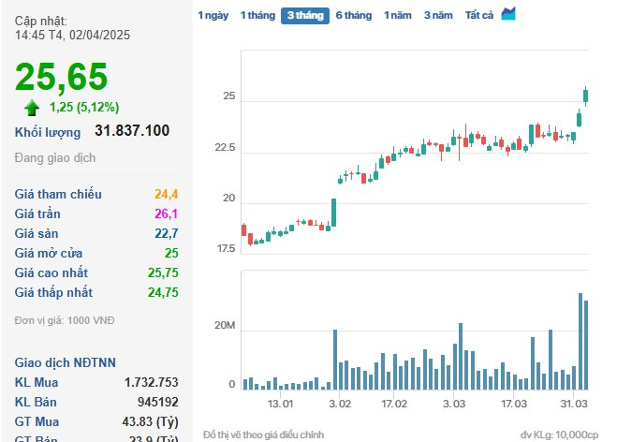Switch chart to '3 năm' range

click(438, 15)
